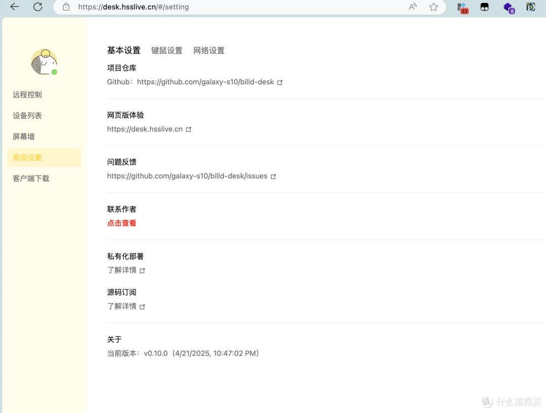Open the black face extension icon
This screenshot has height=413, width=546.
click(x=484, y=7)
